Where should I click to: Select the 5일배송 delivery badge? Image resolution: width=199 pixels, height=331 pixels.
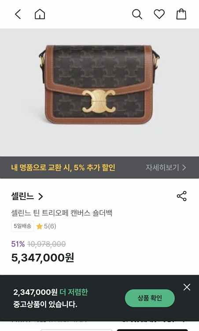22,226
